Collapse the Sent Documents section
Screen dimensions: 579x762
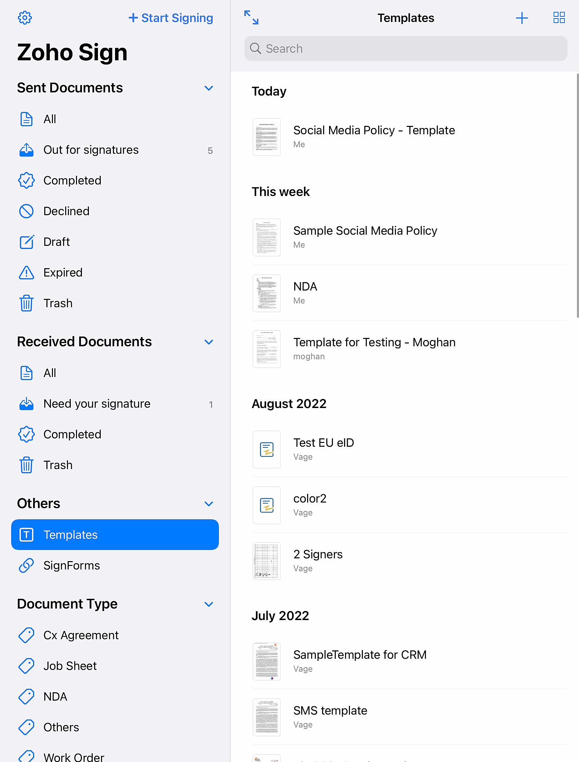[x=209, y=88]
